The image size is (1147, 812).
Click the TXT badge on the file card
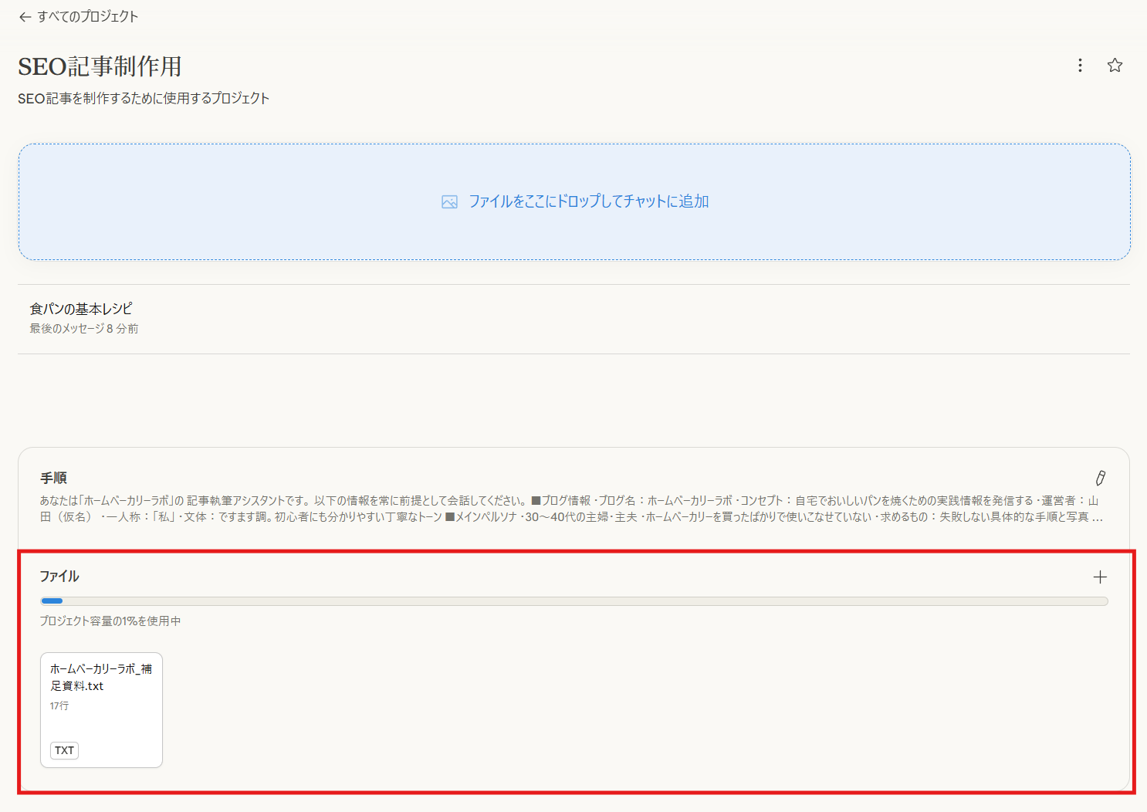(64, 749)
